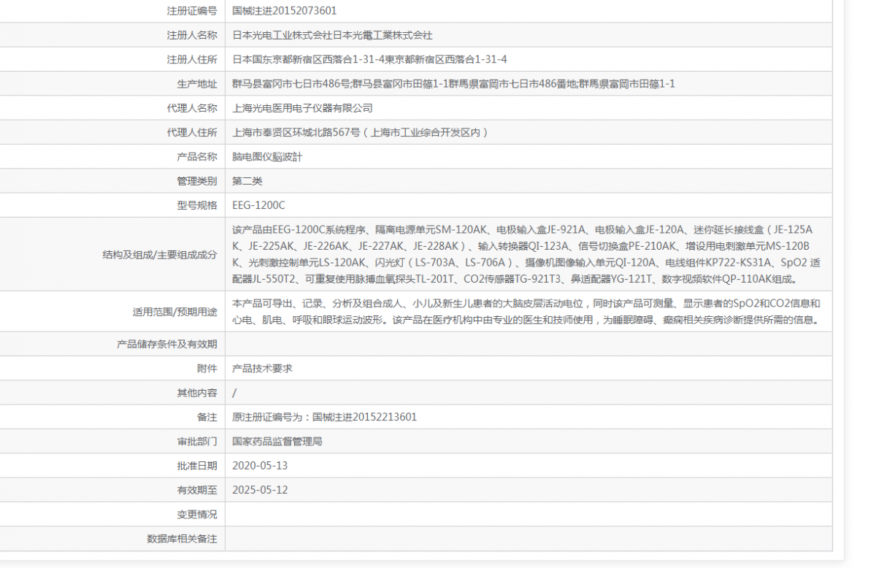Select the production address in 群马县富冈市
This screenshot has width=876, height=568.
pos(453,84)
